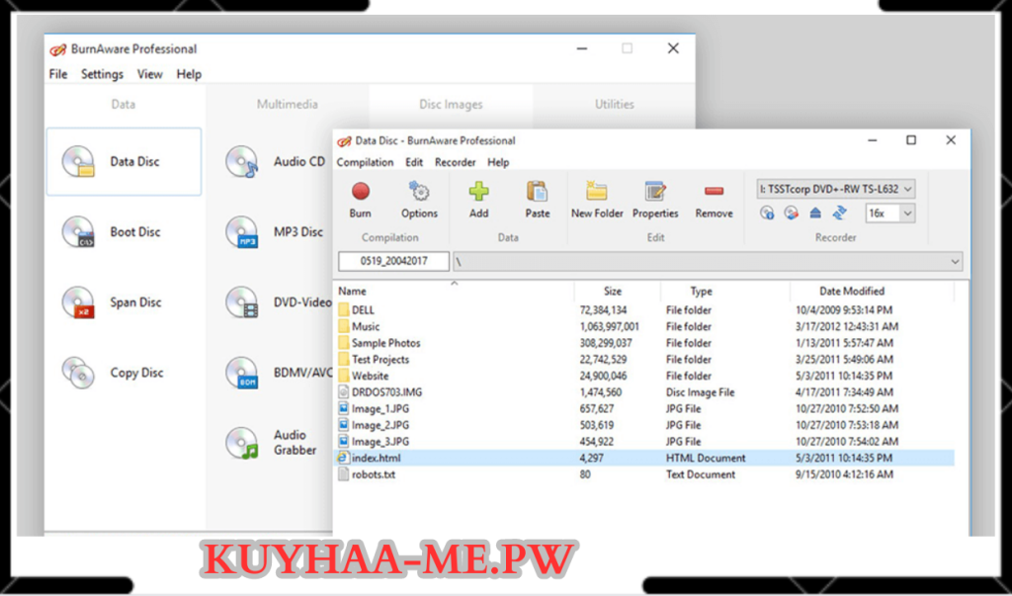The height and width of the screenshot is (596, 1012).
Task: Minimize the main BurnAware Professional window
Action: pyautogui.click(x=581, y=48)
